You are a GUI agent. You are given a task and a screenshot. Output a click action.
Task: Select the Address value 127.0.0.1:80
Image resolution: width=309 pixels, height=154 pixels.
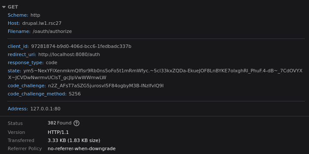point(45,109)
